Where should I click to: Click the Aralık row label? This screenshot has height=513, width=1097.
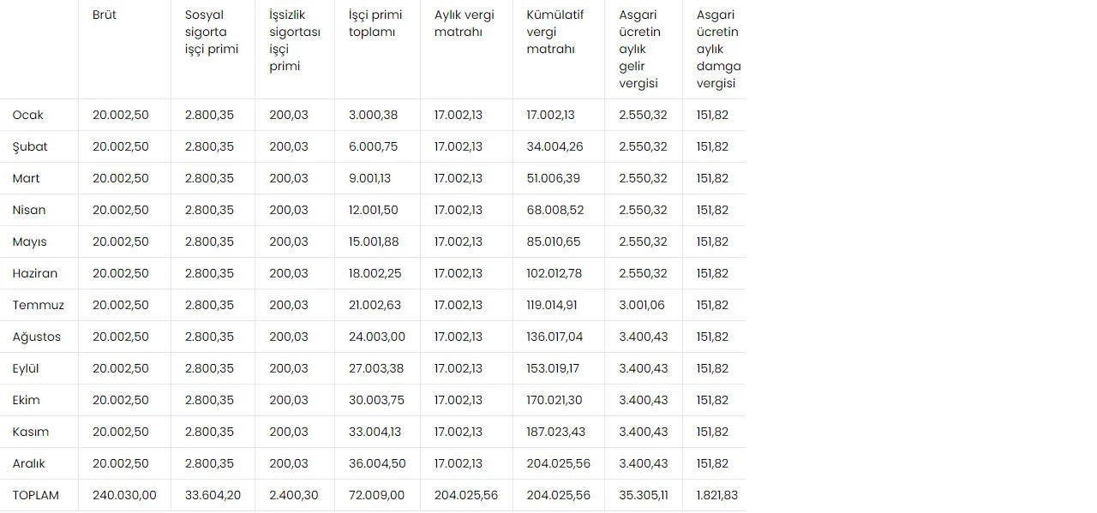[x=29, y=463]
